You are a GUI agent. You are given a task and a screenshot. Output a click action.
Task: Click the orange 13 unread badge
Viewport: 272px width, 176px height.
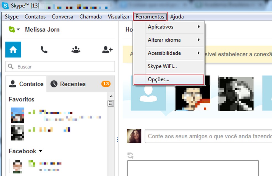(106, 84)
